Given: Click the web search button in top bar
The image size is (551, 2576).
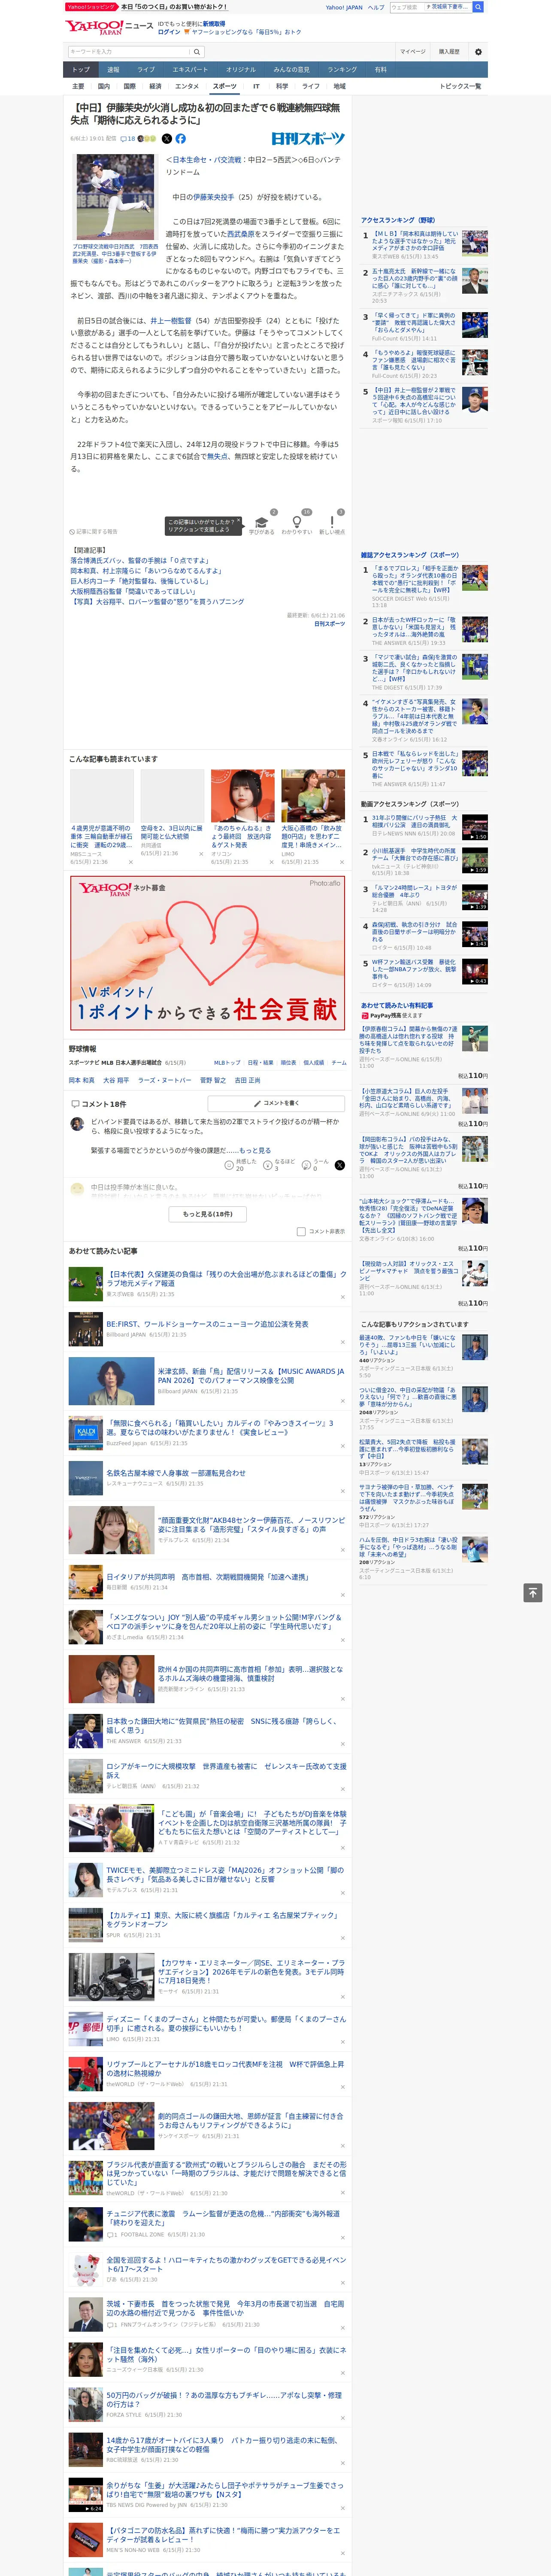Looking at the screenshot, I should tap(478, 7).
